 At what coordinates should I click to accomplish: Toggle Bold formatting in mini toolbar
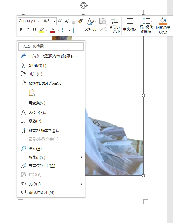[21, 30]
